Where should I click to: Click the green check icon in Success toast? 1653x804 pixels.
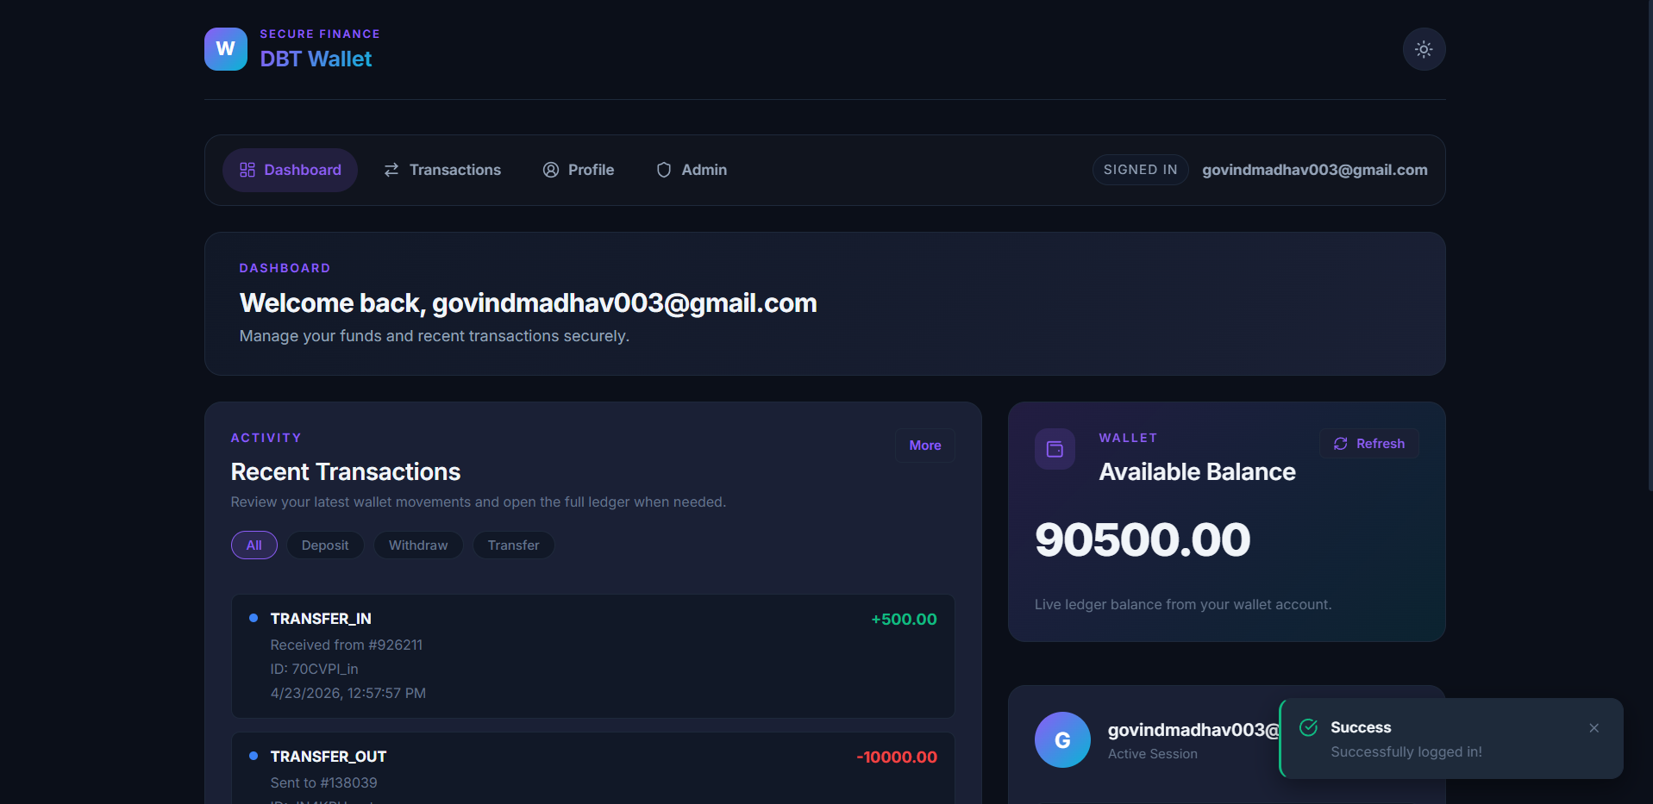pos(1308,727)
